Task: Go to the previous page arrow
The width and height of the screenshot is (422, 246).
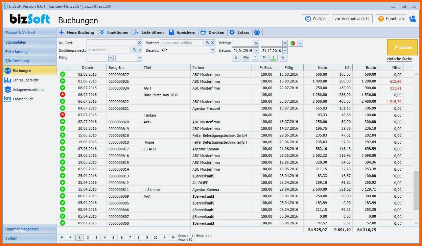Action: [70, 237]
